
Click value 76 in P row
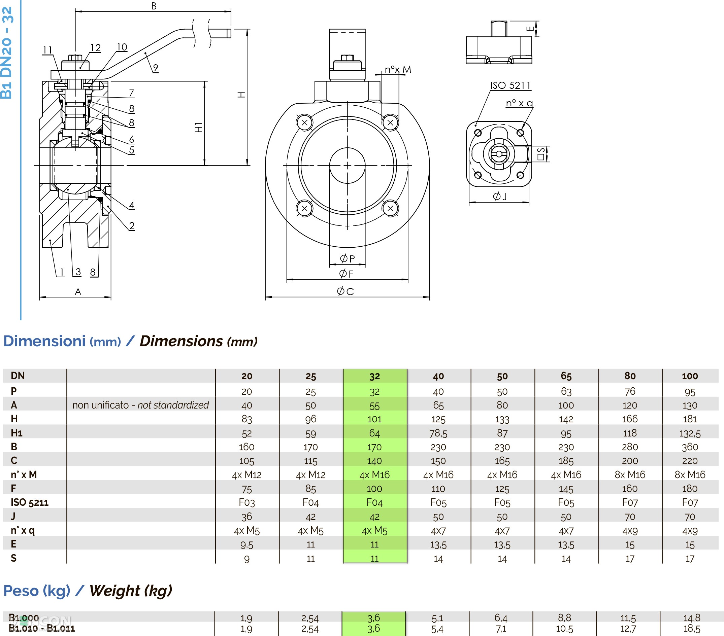click(630, 391)
